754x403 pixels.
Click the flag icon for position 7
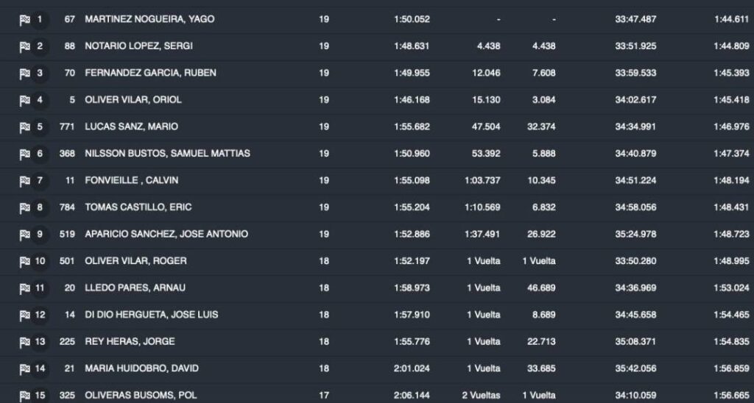[x=24, y=180]
